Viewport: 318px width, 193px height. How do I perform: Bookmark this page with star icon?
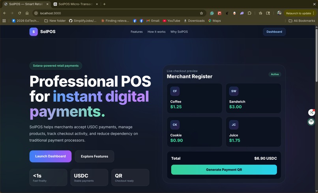[201, 13]
